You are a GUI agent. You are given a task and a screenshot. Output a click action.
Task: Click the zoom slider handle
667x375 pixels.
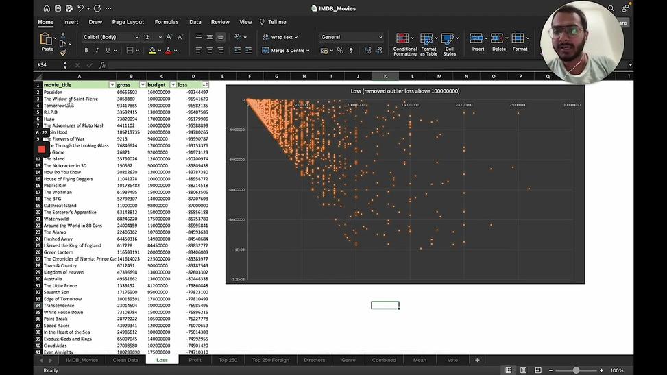(576, 370)
